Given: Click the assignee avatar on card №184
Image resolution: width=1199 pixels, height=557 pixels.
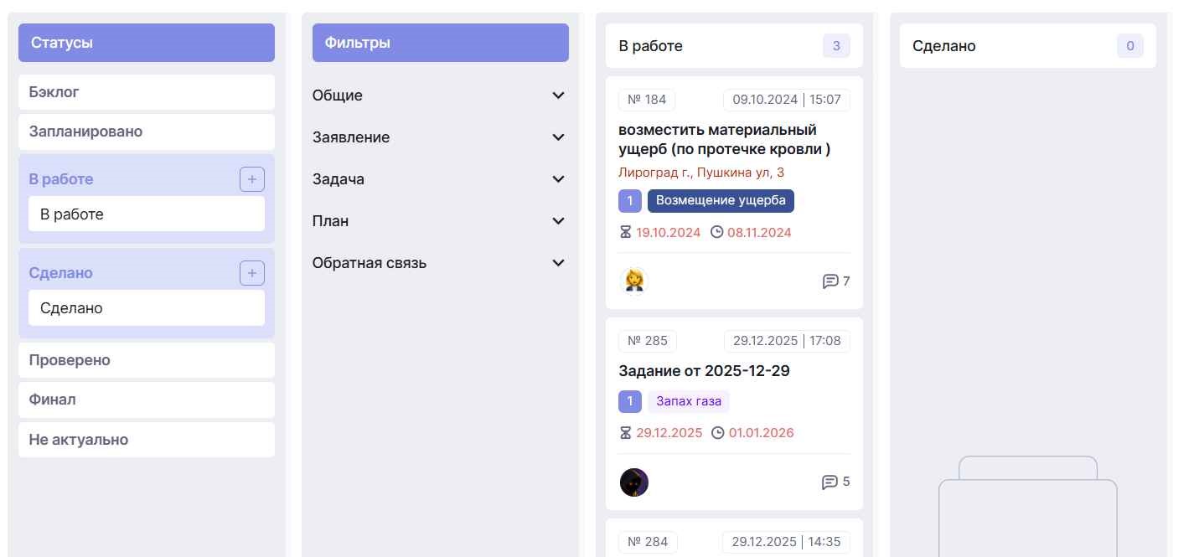Looking at the screenshot, I should point(634,281).
